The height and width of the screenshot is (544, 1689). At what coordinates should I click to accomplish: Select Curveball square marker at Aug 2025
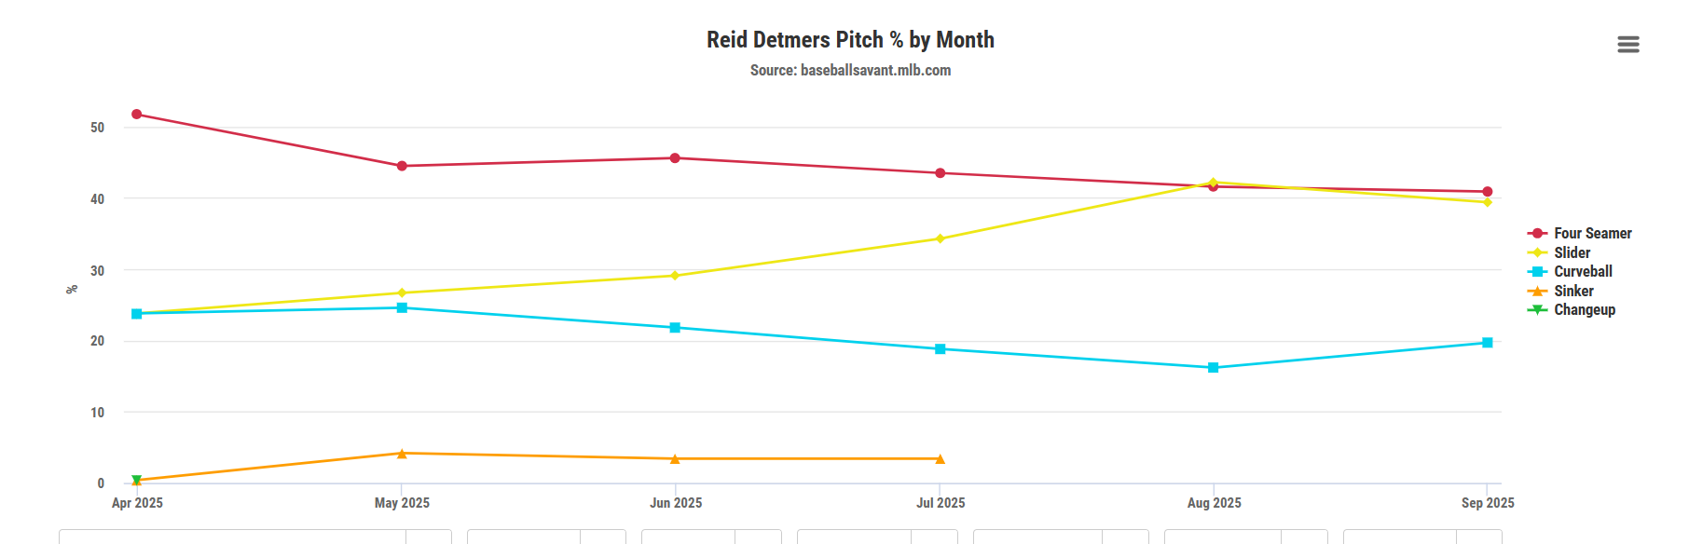(x=1213, y=368)
